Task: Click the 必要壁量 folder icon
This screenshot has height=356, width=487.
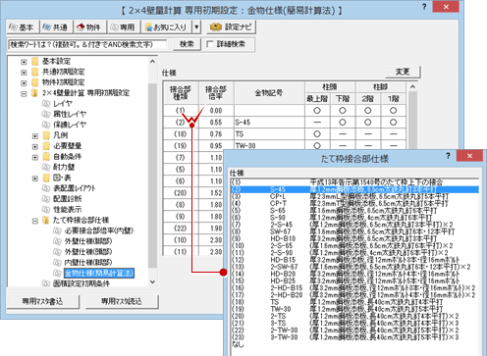Action: (46, 146)
